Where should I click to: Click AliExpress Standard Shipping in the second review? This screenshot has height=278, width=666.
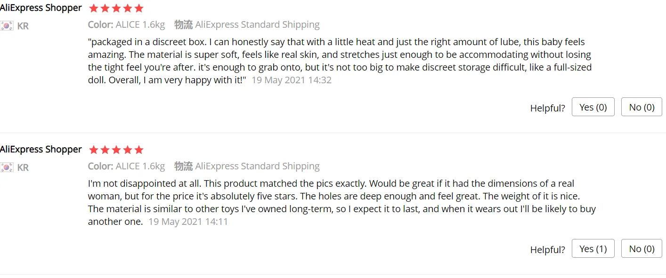click(257, 166)
